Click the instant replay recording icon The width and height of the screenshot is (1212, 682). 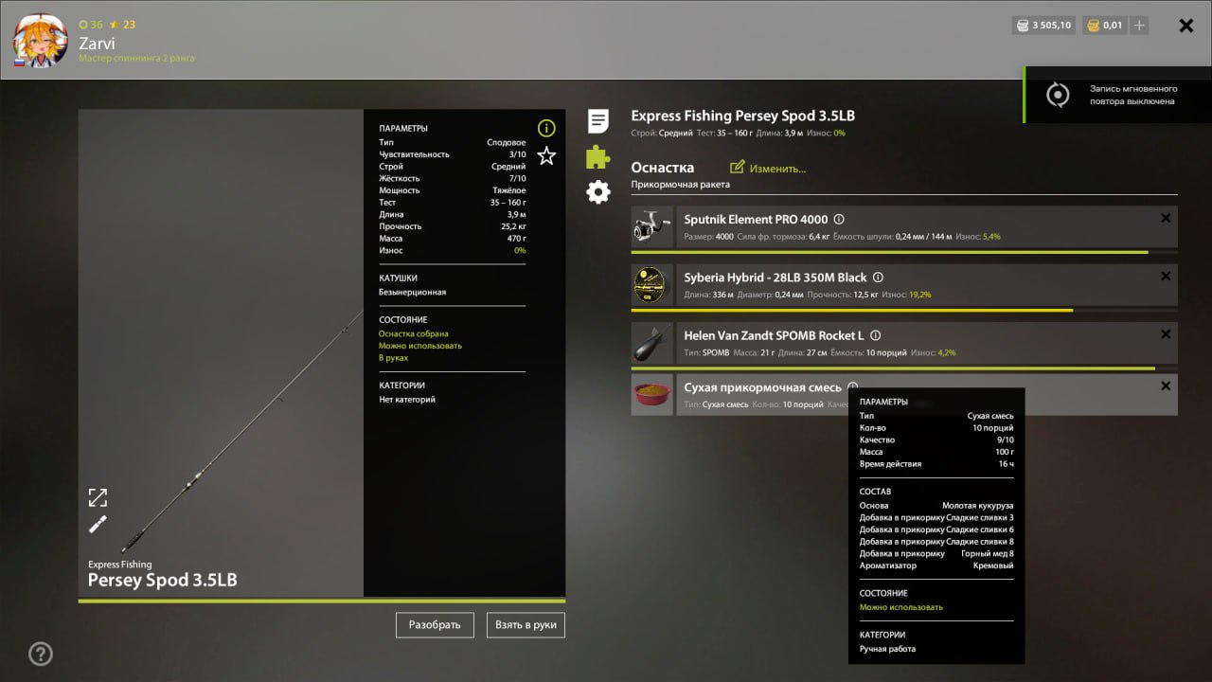point(1058,95)
